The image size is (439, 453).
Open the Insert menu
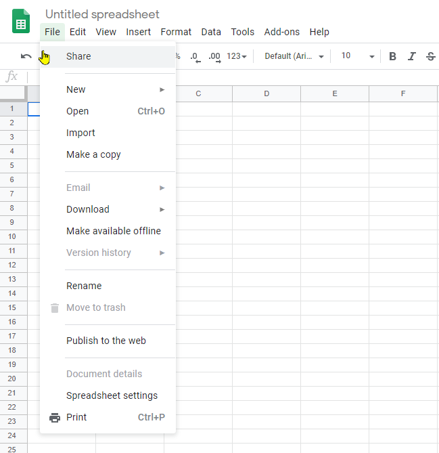point(138,32)
